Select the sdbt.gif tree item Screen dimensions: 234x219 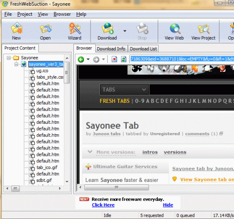[44, 180]
